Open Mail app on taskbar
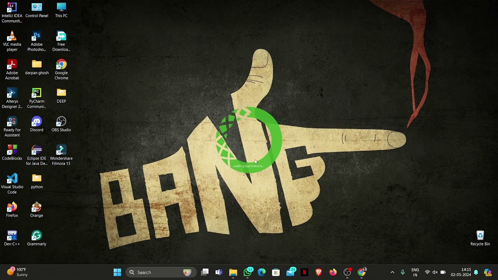This screenshot has width=498, height=280. [x=290, y=272]
